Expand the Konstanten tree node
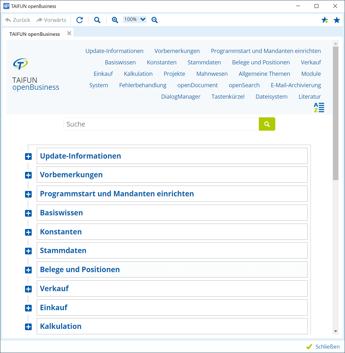 point(28,232)
